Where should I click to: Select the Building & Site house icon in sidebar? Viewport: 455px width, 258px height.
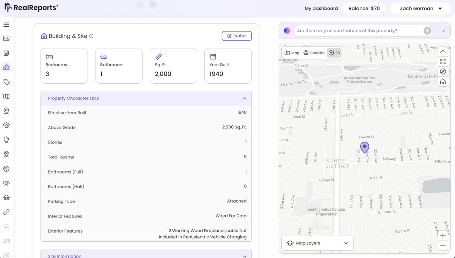click(x=6, y=67)
